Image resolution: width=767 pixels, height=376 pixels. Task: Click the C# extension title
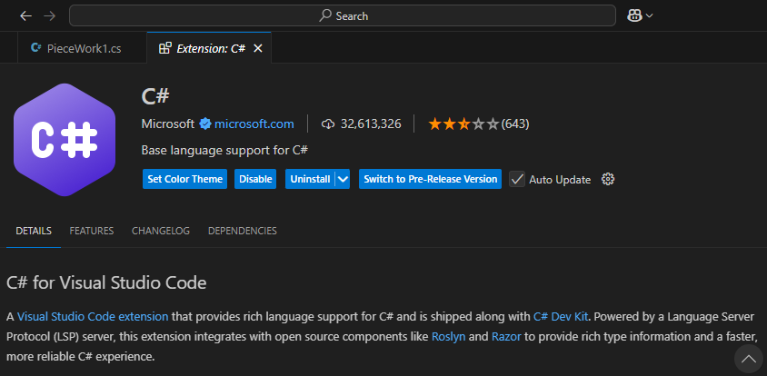tap(155, 96)
